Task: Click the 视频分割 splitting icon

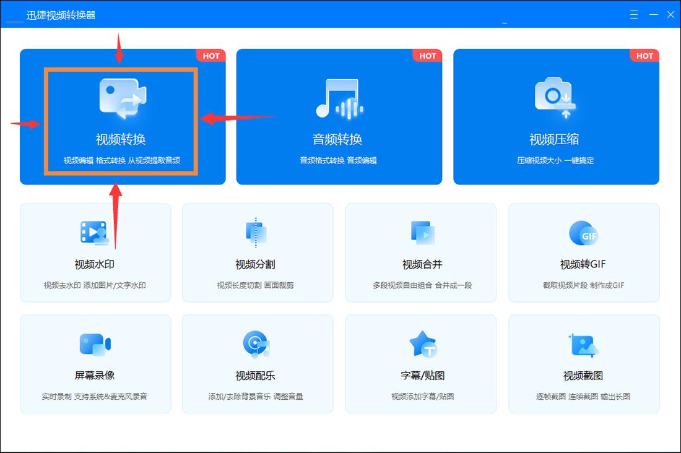Action: click(258, 232)
